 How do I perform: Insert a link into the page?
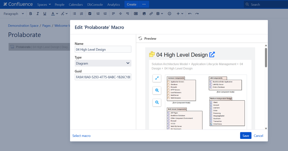pos(151,14)
